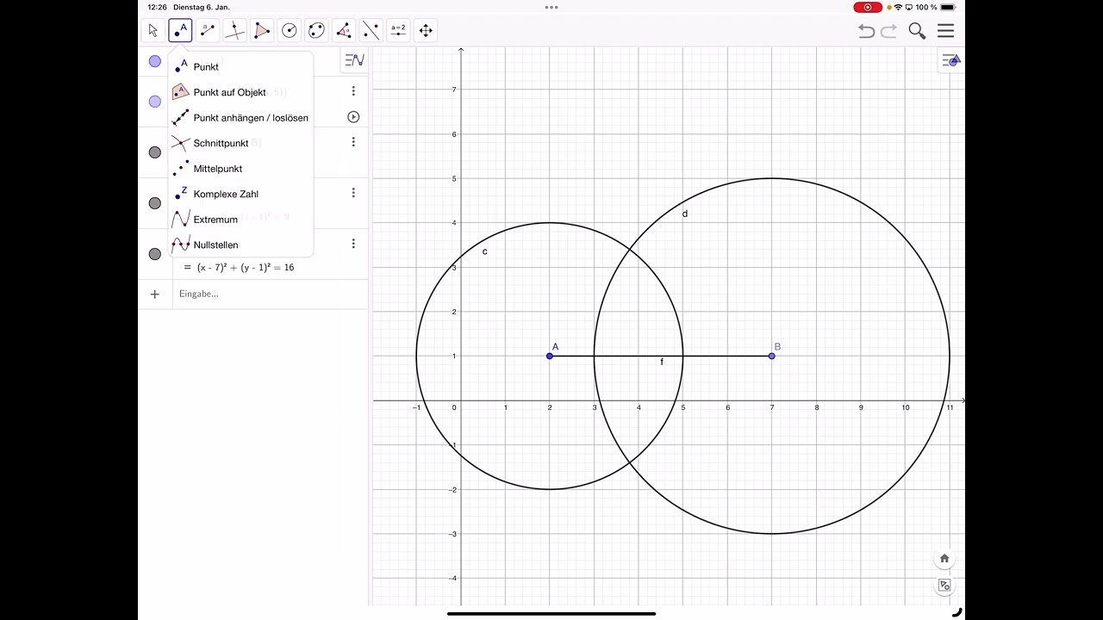Open the hamburger main menu
Image resolution: width=1103 pixels, height=620 pixels.
tap(946, 31)
